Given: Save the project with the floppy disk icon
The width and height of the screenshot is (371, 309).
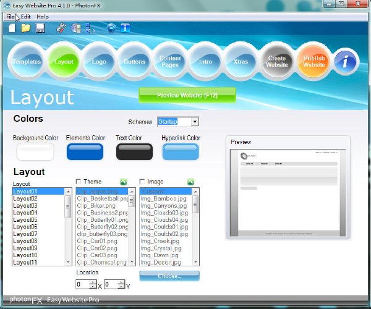Looking at the screenshot, I should [40, 28].
